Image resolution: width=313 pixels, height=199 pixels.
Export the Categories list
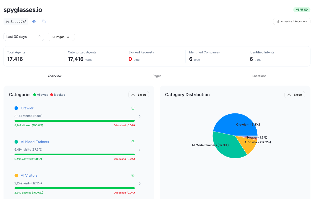(x=139, y=95)
